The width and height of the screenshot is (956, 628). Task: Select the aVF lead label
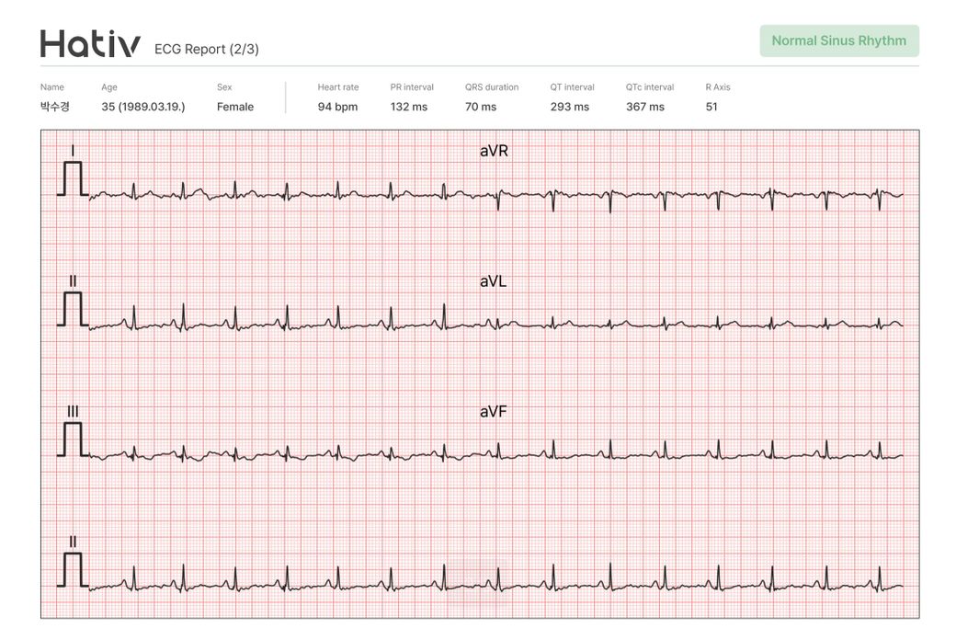pyautogui.click(x=493, y=412)
